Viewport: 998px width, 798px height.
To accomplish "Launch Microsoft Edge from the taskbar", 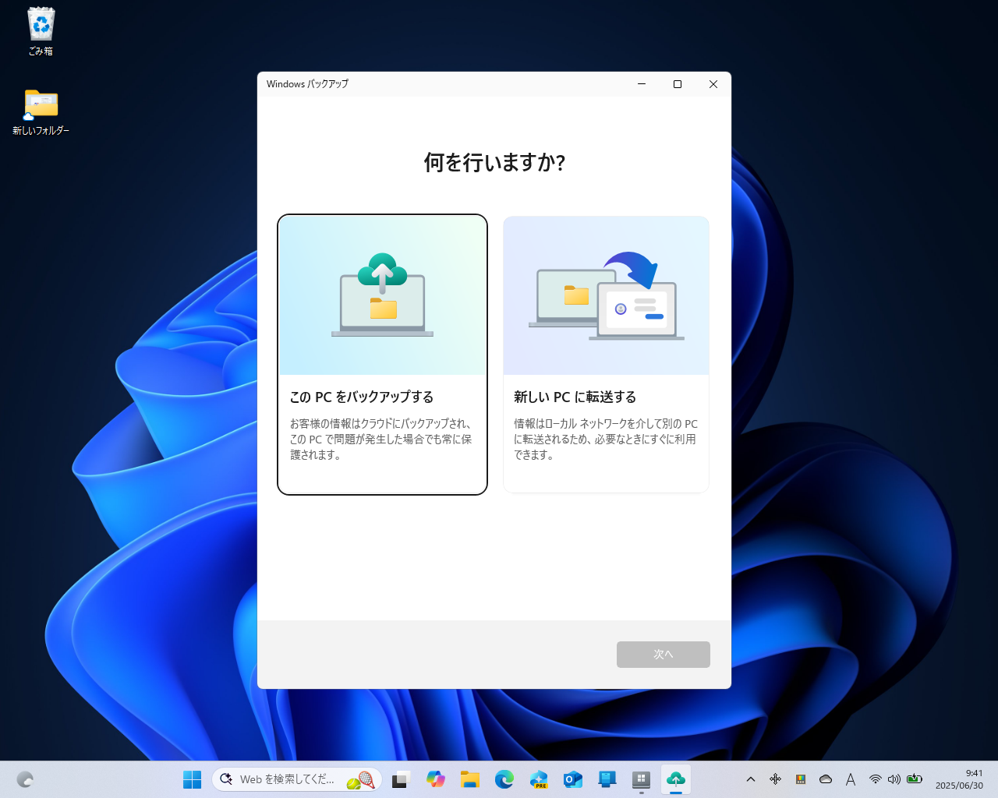I will 504,779.
